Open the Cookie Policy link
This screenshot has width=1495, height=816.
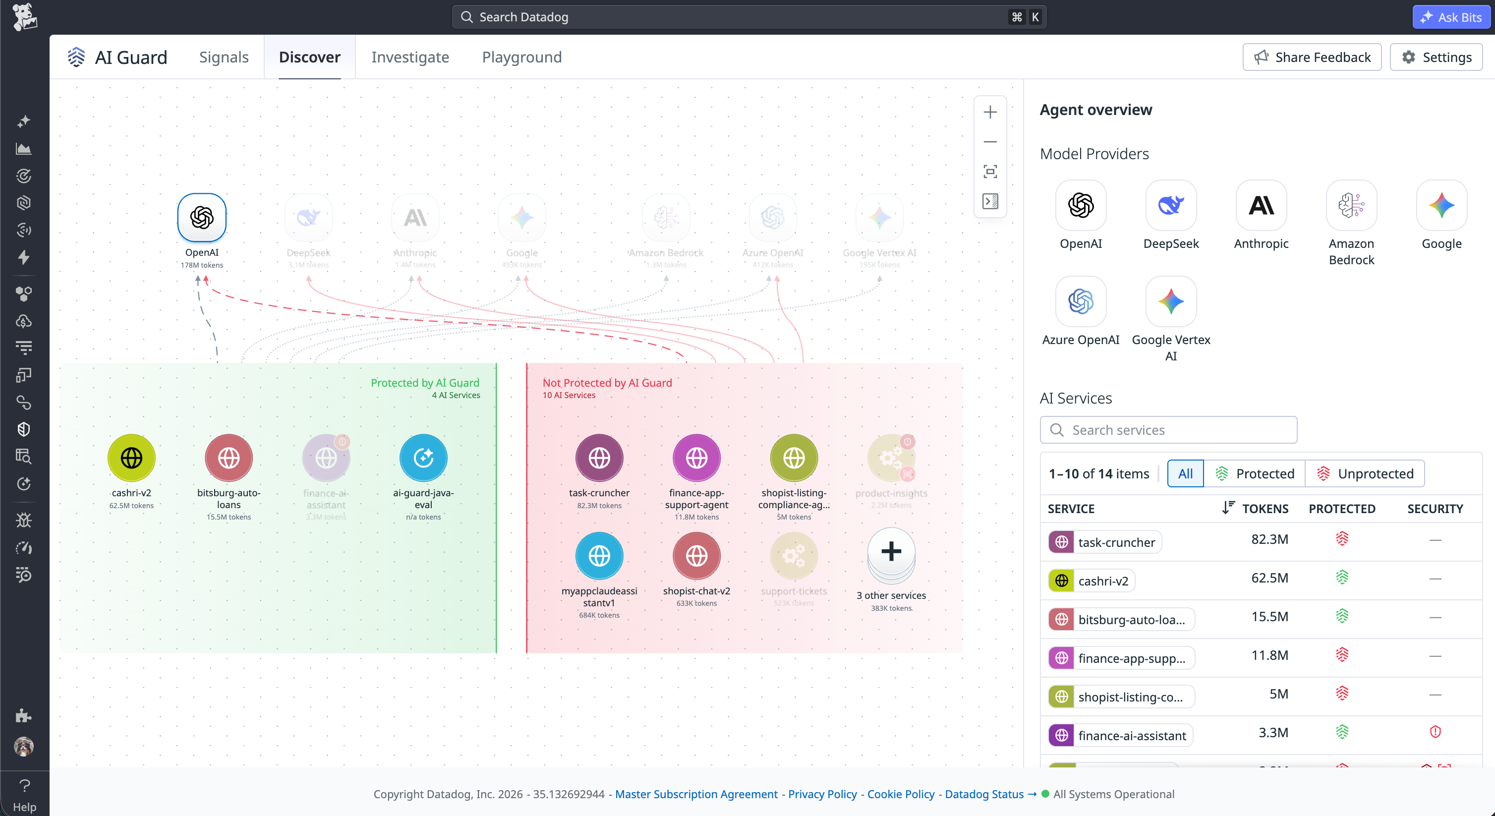(901, 794)
